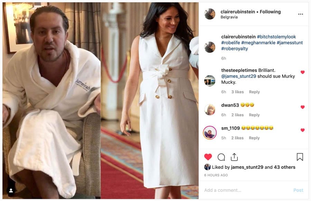Screen dimensions: 311x201
Task: Click dwan53's profile avatar
Action: (x=210, y=110)
